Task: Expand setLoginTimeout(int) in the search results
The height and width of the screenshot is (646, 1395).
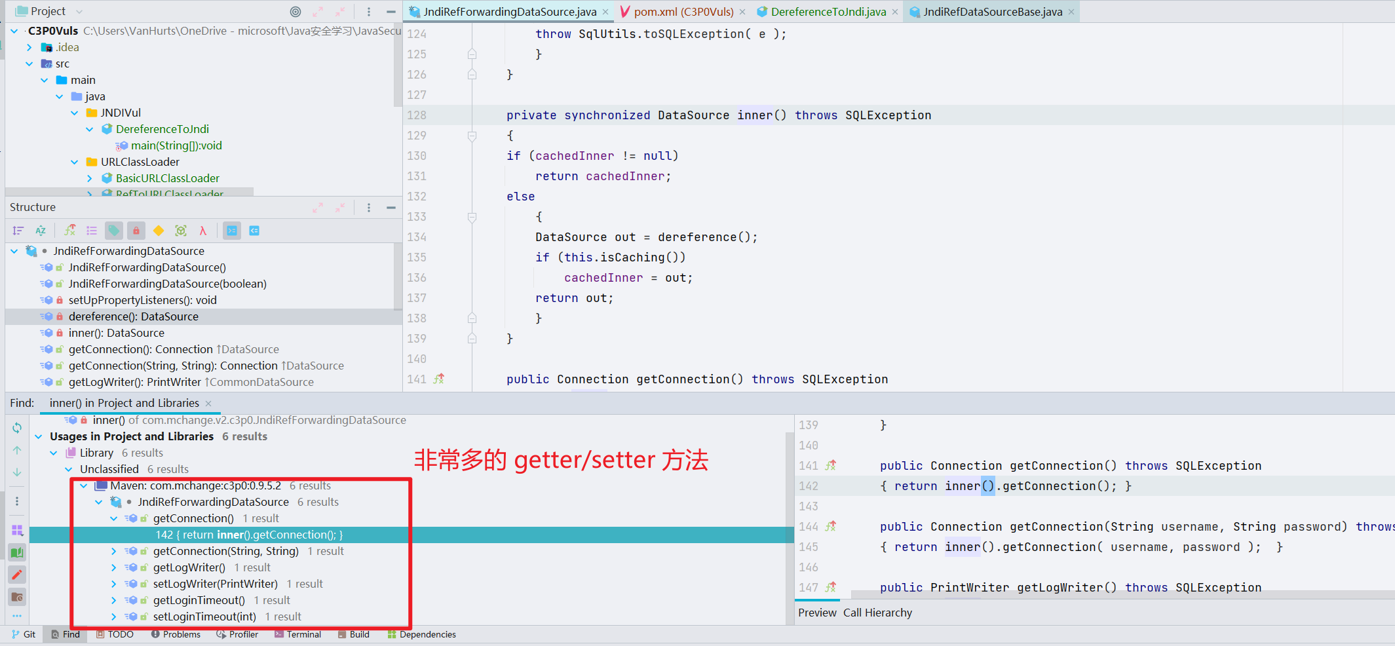Action: click(x=113, y=617)
